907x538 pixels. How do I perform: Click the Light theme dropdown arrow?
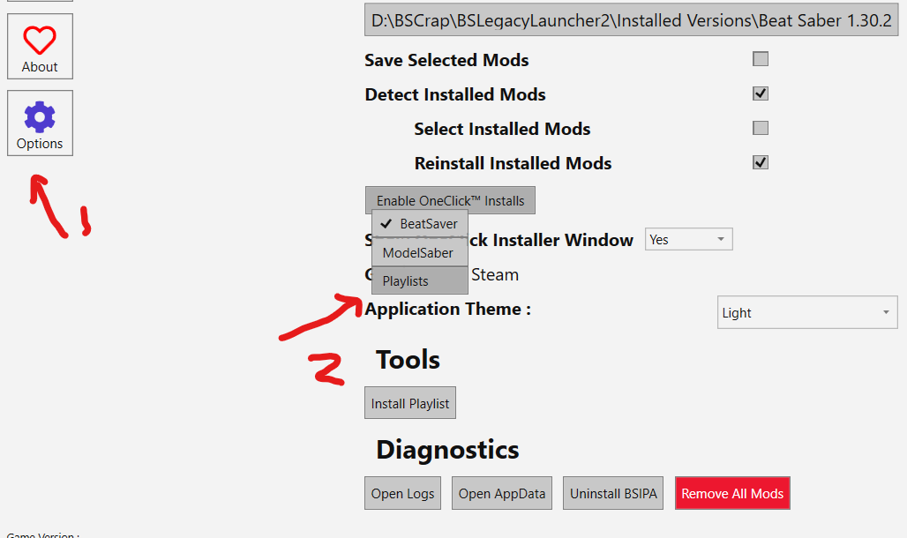click(x=886, y=313)
